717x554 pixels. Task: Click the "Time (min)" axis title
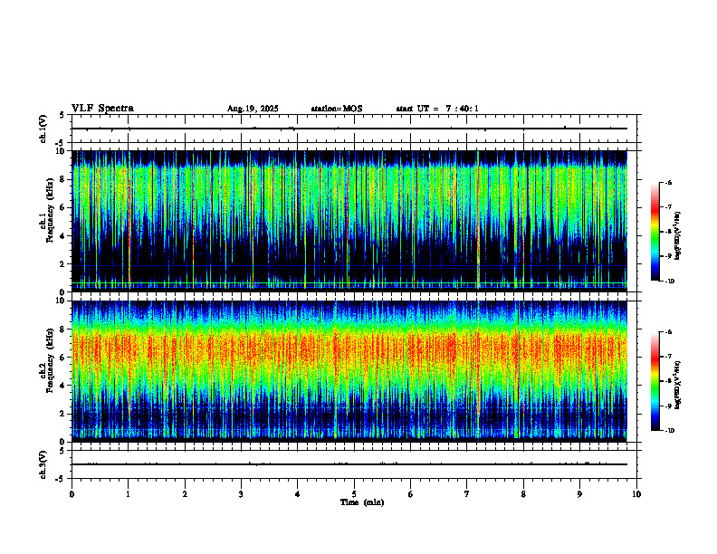[362, 502]
